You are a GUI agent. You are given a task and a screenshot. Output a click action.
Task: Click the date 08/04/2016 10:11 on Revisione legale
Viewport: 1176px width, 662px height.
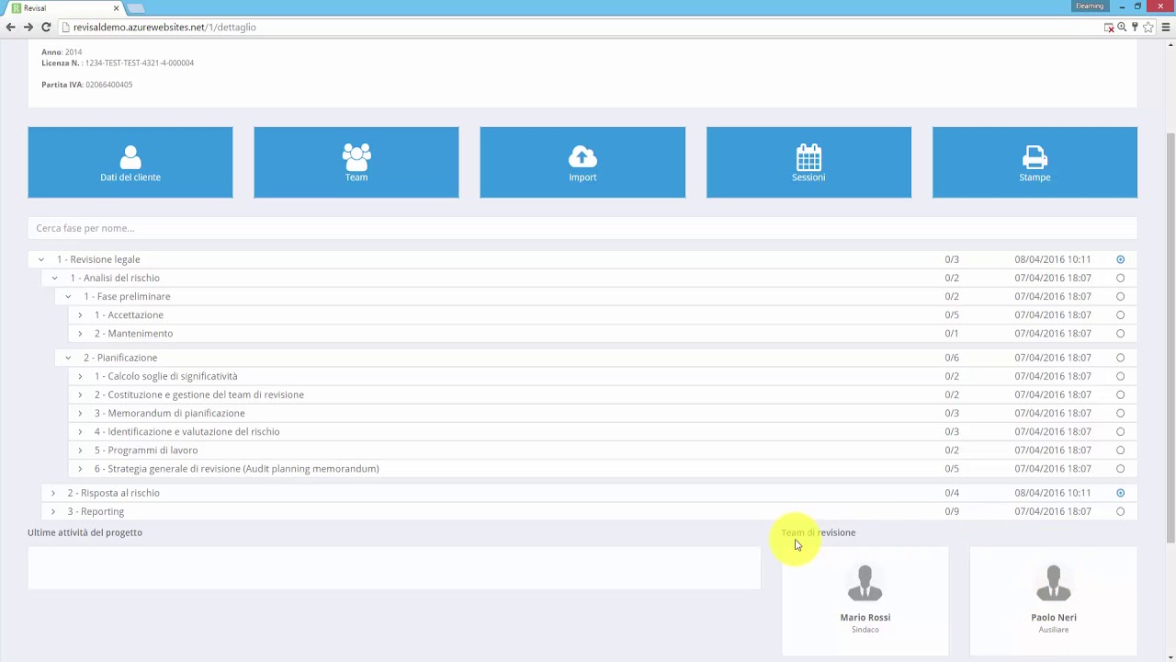1053,259
